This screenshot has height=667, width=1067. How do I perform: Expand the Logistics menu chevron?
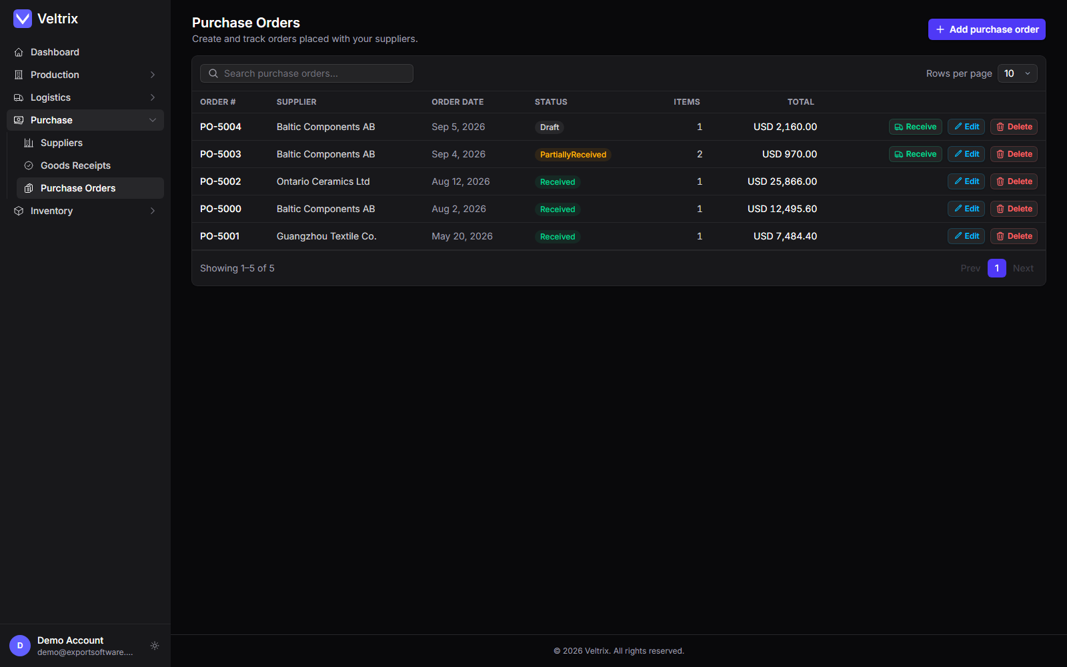(153, 97)
